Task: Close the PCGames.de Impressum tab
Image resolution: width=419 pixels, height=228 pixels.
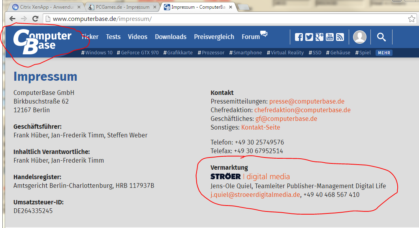Action: click(x=155, y=7)
